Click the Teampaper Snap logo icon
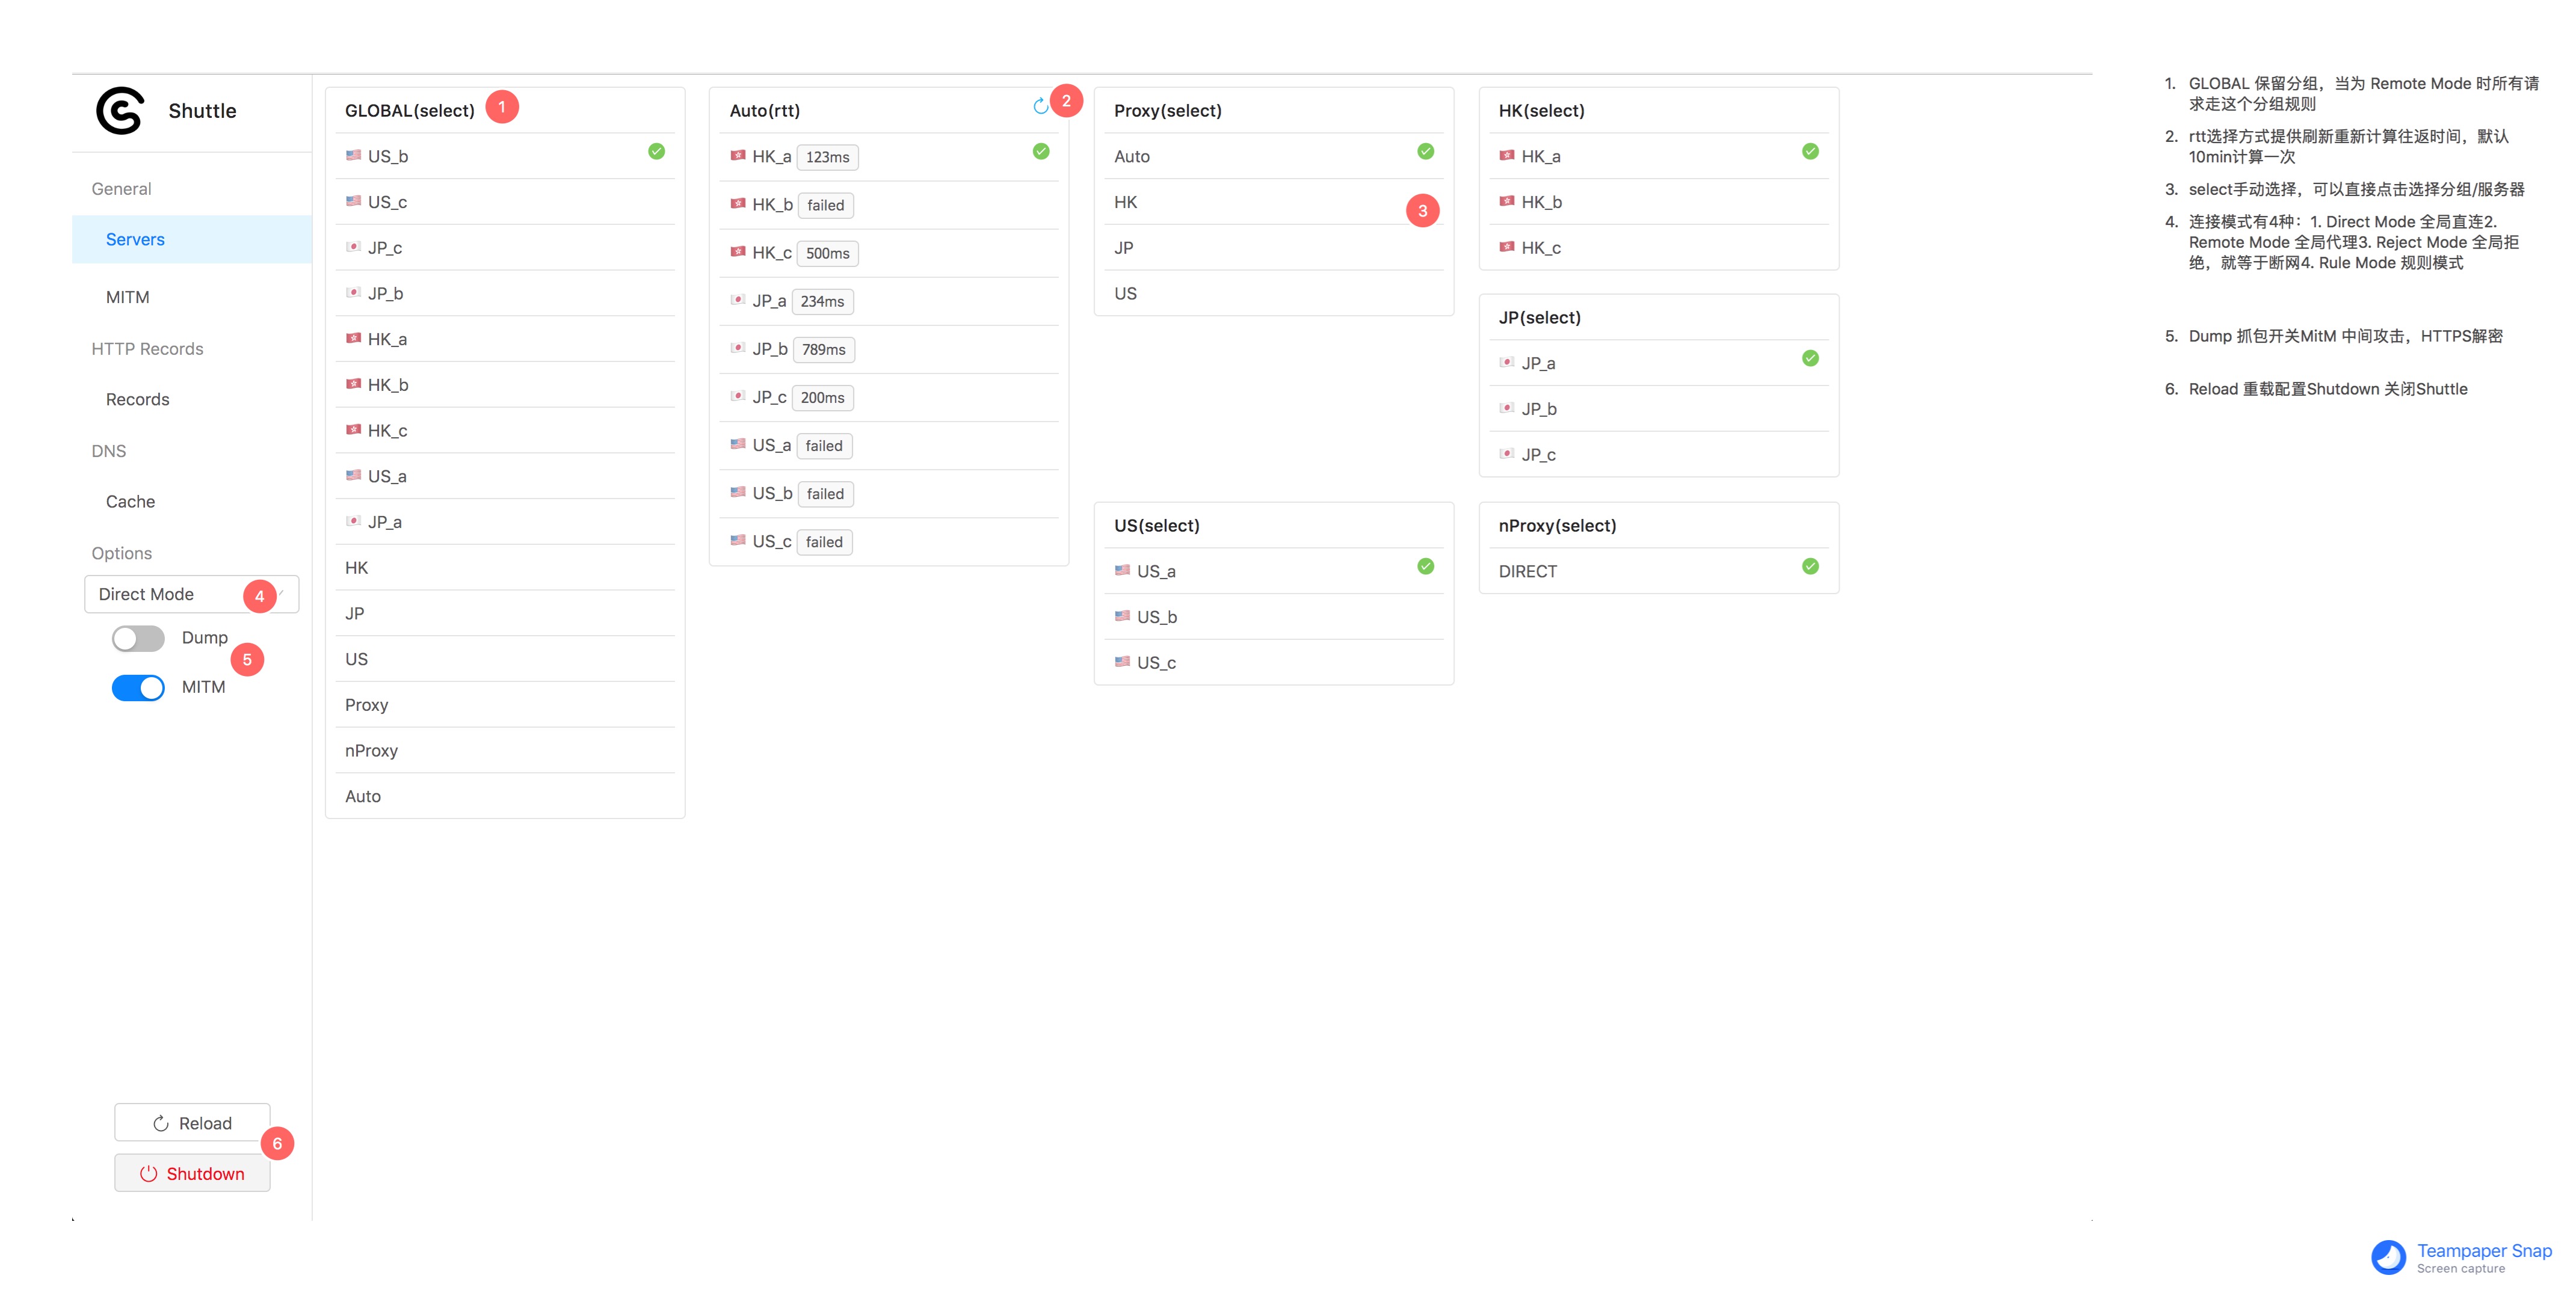 (2388, 1257)
